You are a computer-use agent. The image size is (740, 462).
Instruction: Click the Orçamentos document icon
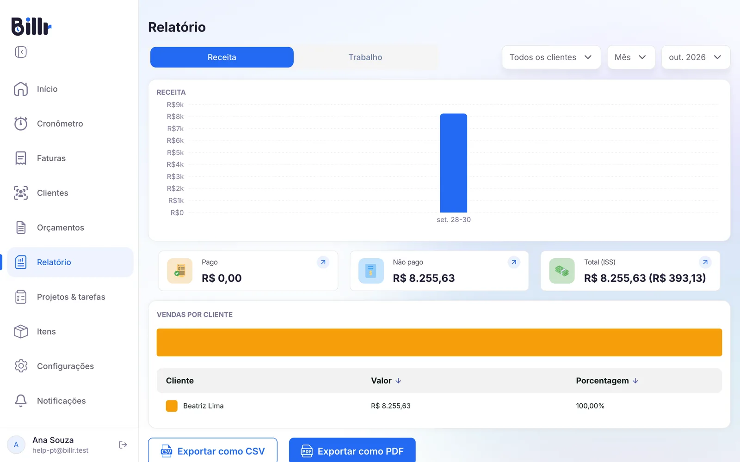pos(21,227)
